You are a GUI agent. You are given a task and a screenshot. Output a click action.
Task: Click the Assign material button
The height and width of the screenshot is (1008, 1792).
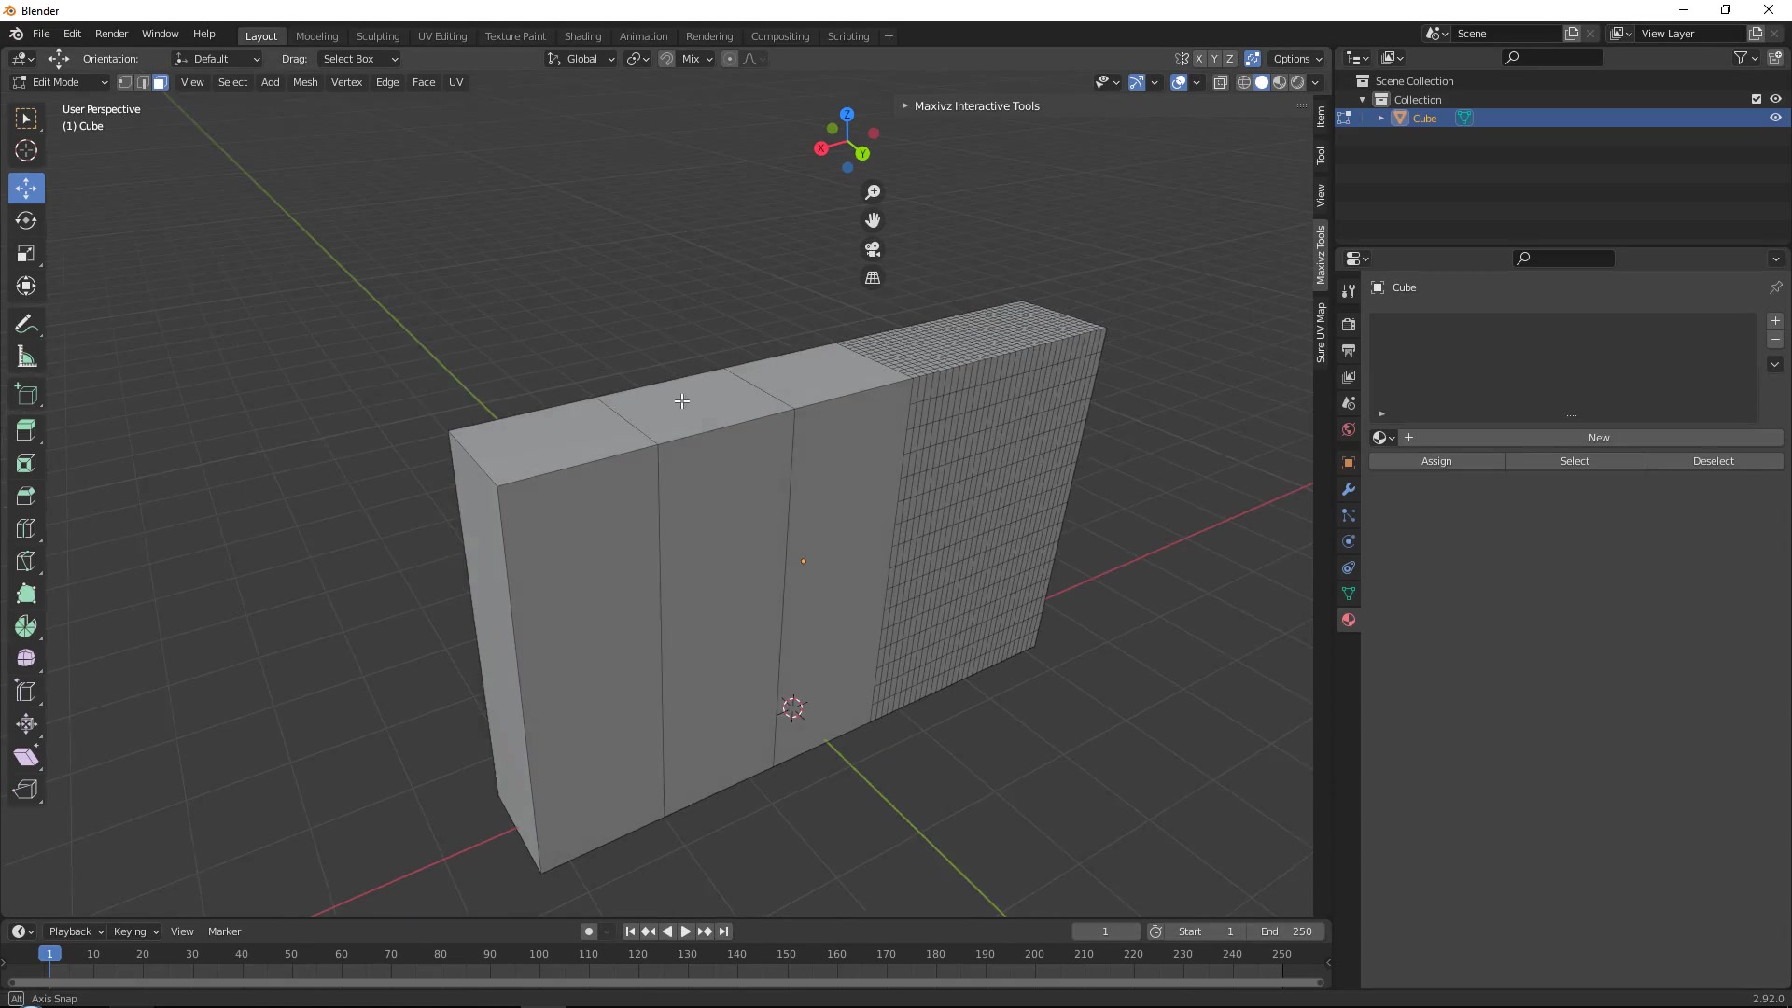coord(1436,461)
